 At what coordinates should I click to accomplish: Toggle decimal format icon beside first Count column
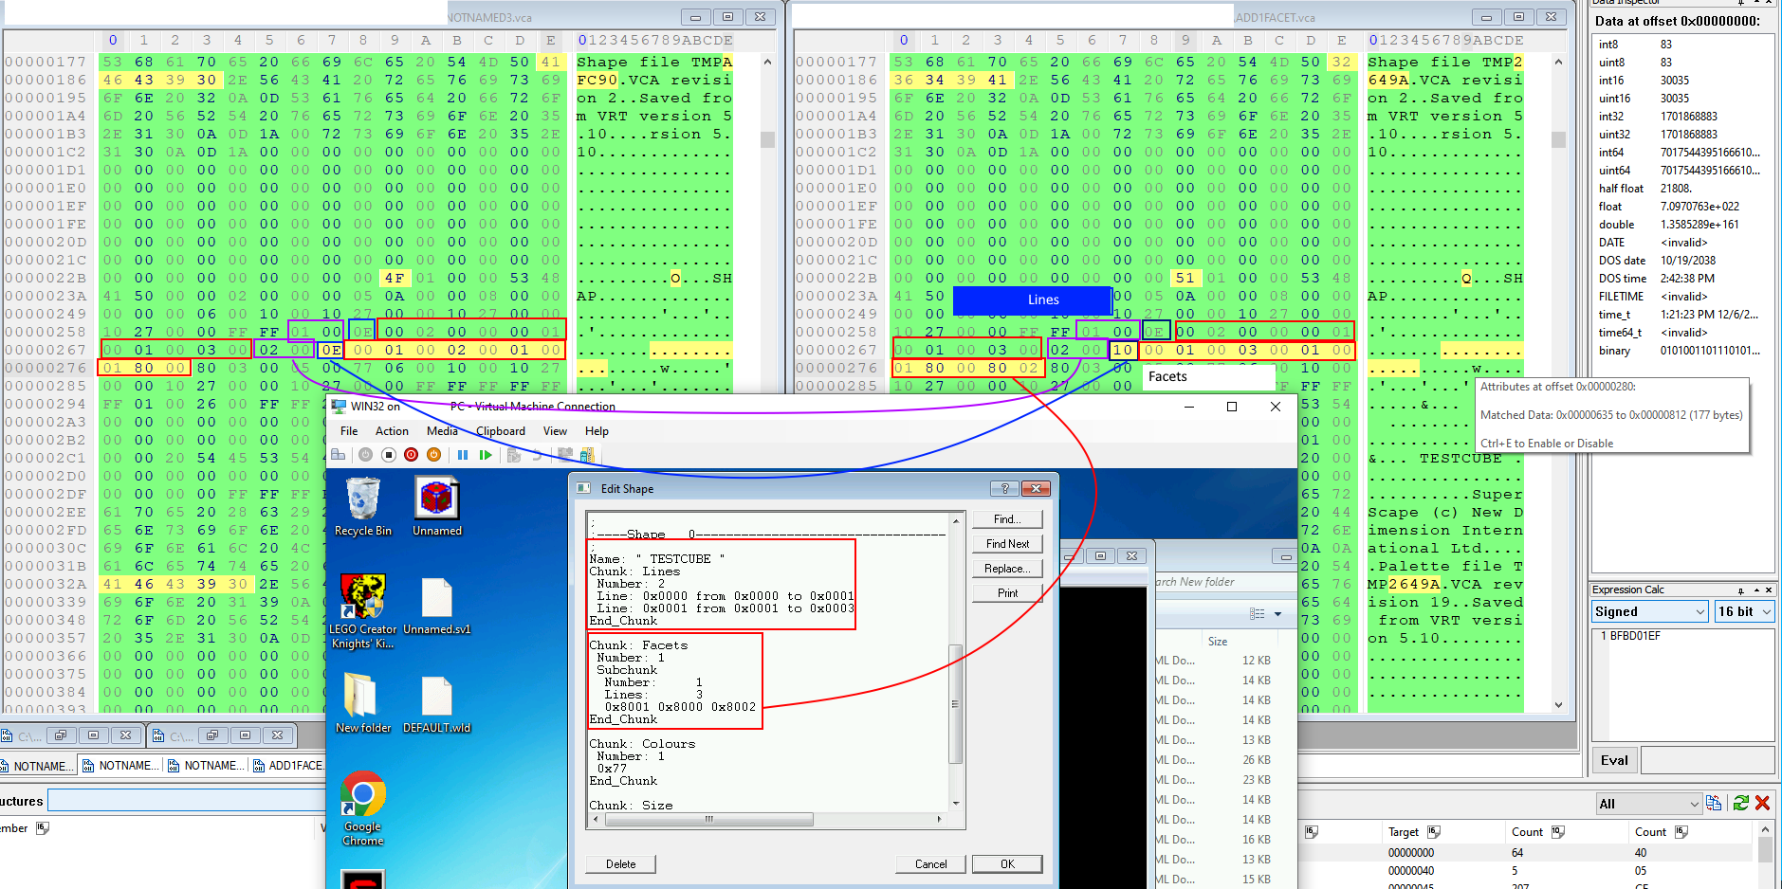tap(1558, 832)
